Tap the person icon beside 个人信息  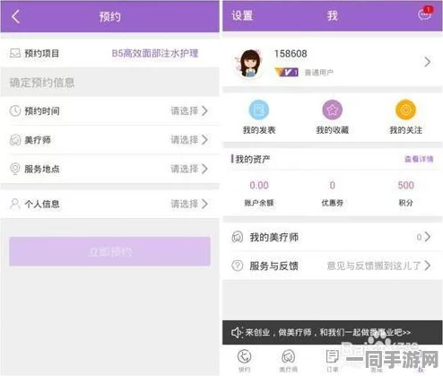[x=15, y=204]
